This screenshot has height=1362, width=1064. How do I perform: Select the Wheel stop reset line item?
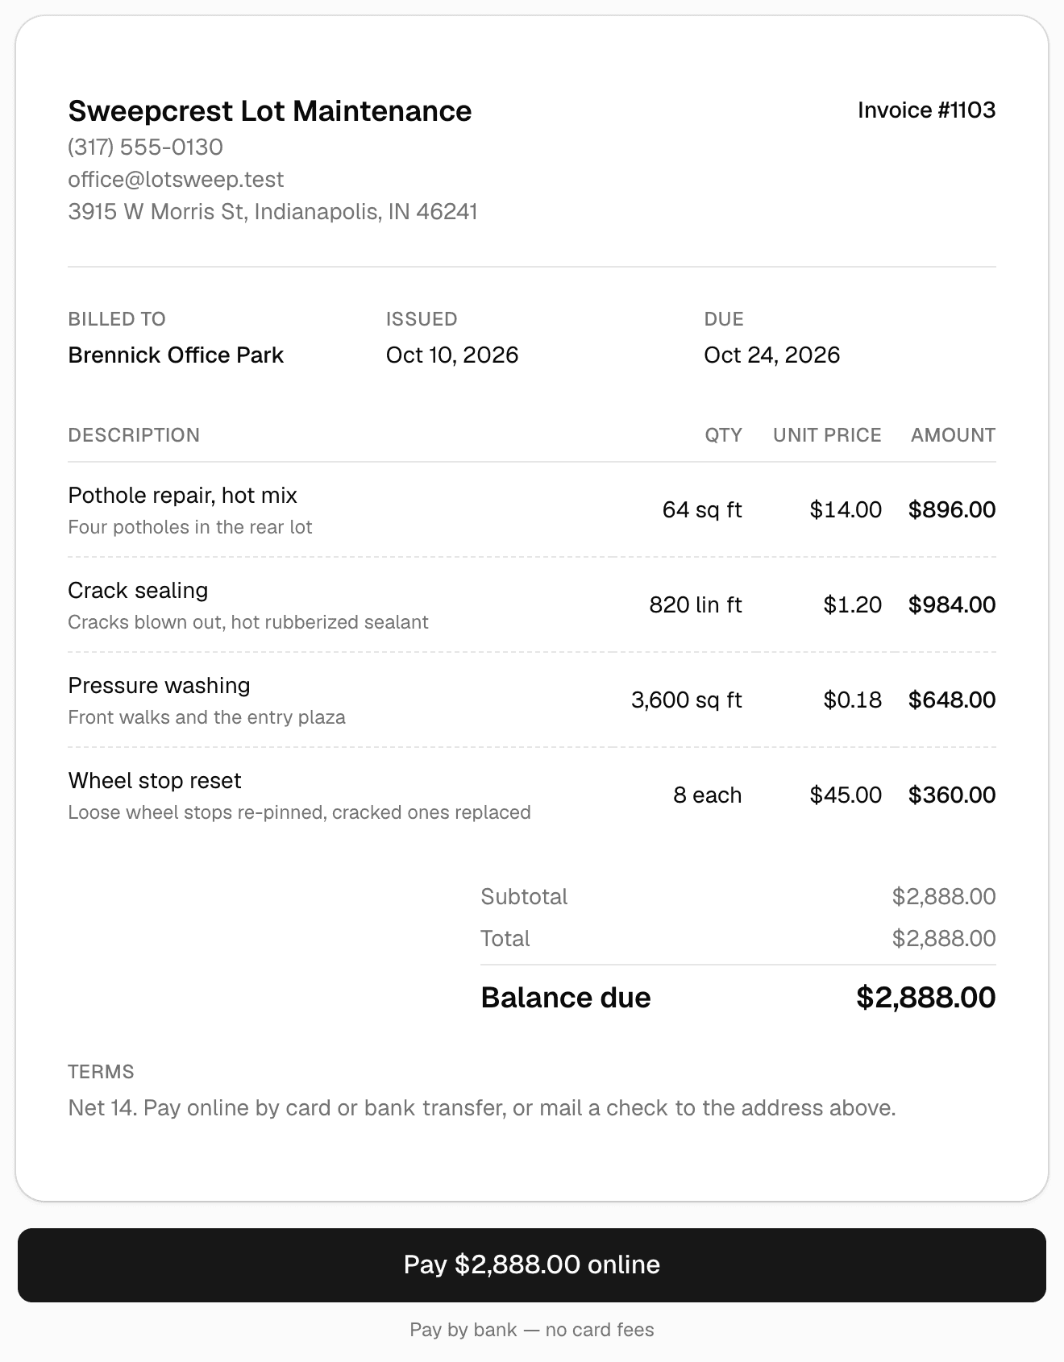click(x=532, y=795)
